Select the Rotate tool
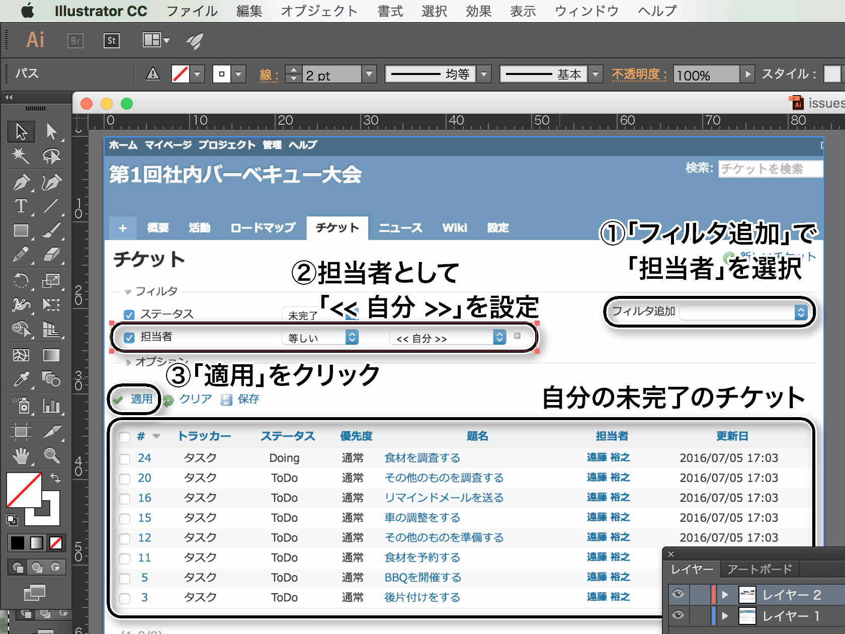Viewport: 845px width, 634px height. coord(21,280)
